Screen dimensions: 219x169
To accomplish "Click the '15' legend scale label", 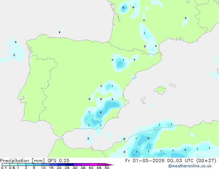I will click(x=51, y=168).
